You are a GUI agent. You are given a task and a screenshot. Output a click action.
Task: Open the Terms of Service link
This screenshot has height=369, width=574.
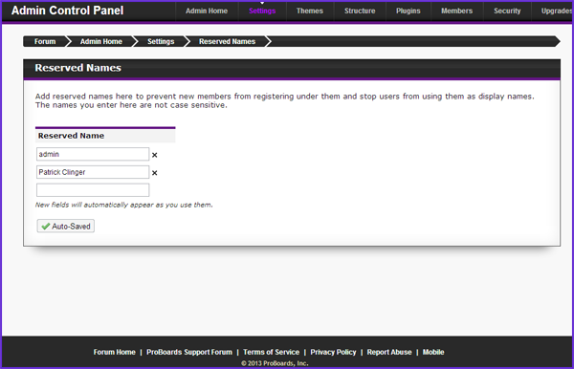[272, 352]
